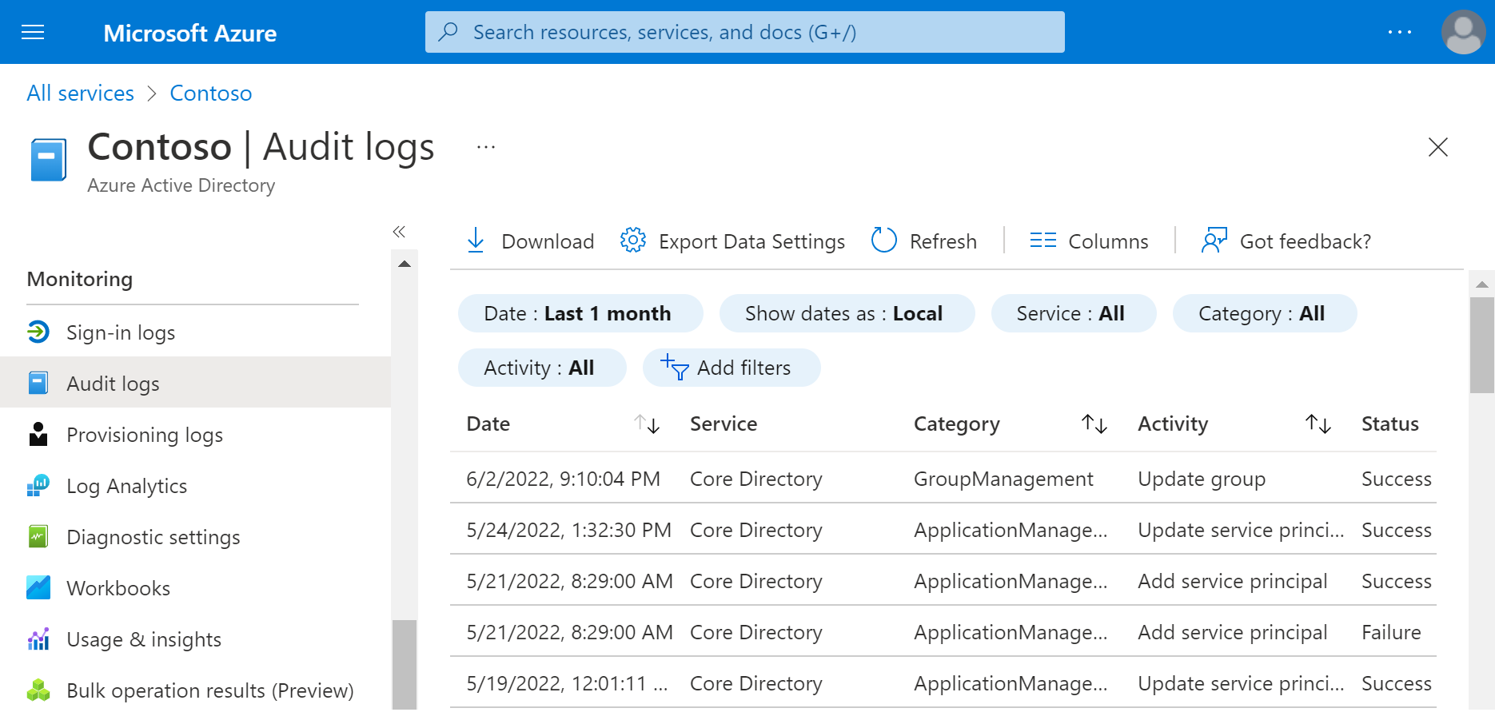1495x724 pixels.
Task: Click the Diagnostic settings green icon
Action: click(x=38, y=536)
